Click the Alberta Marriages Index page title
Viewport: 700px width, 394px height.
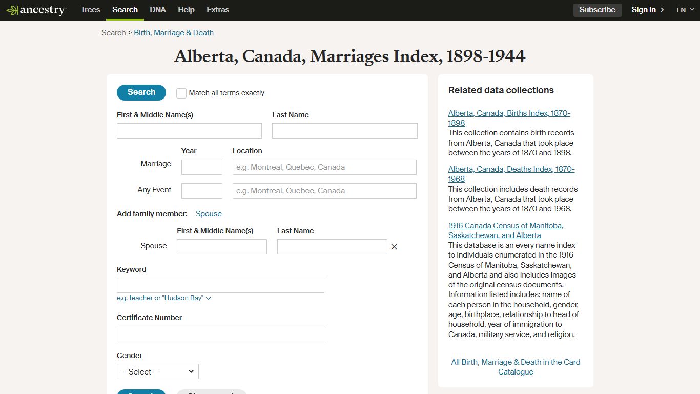pos(350,56)
